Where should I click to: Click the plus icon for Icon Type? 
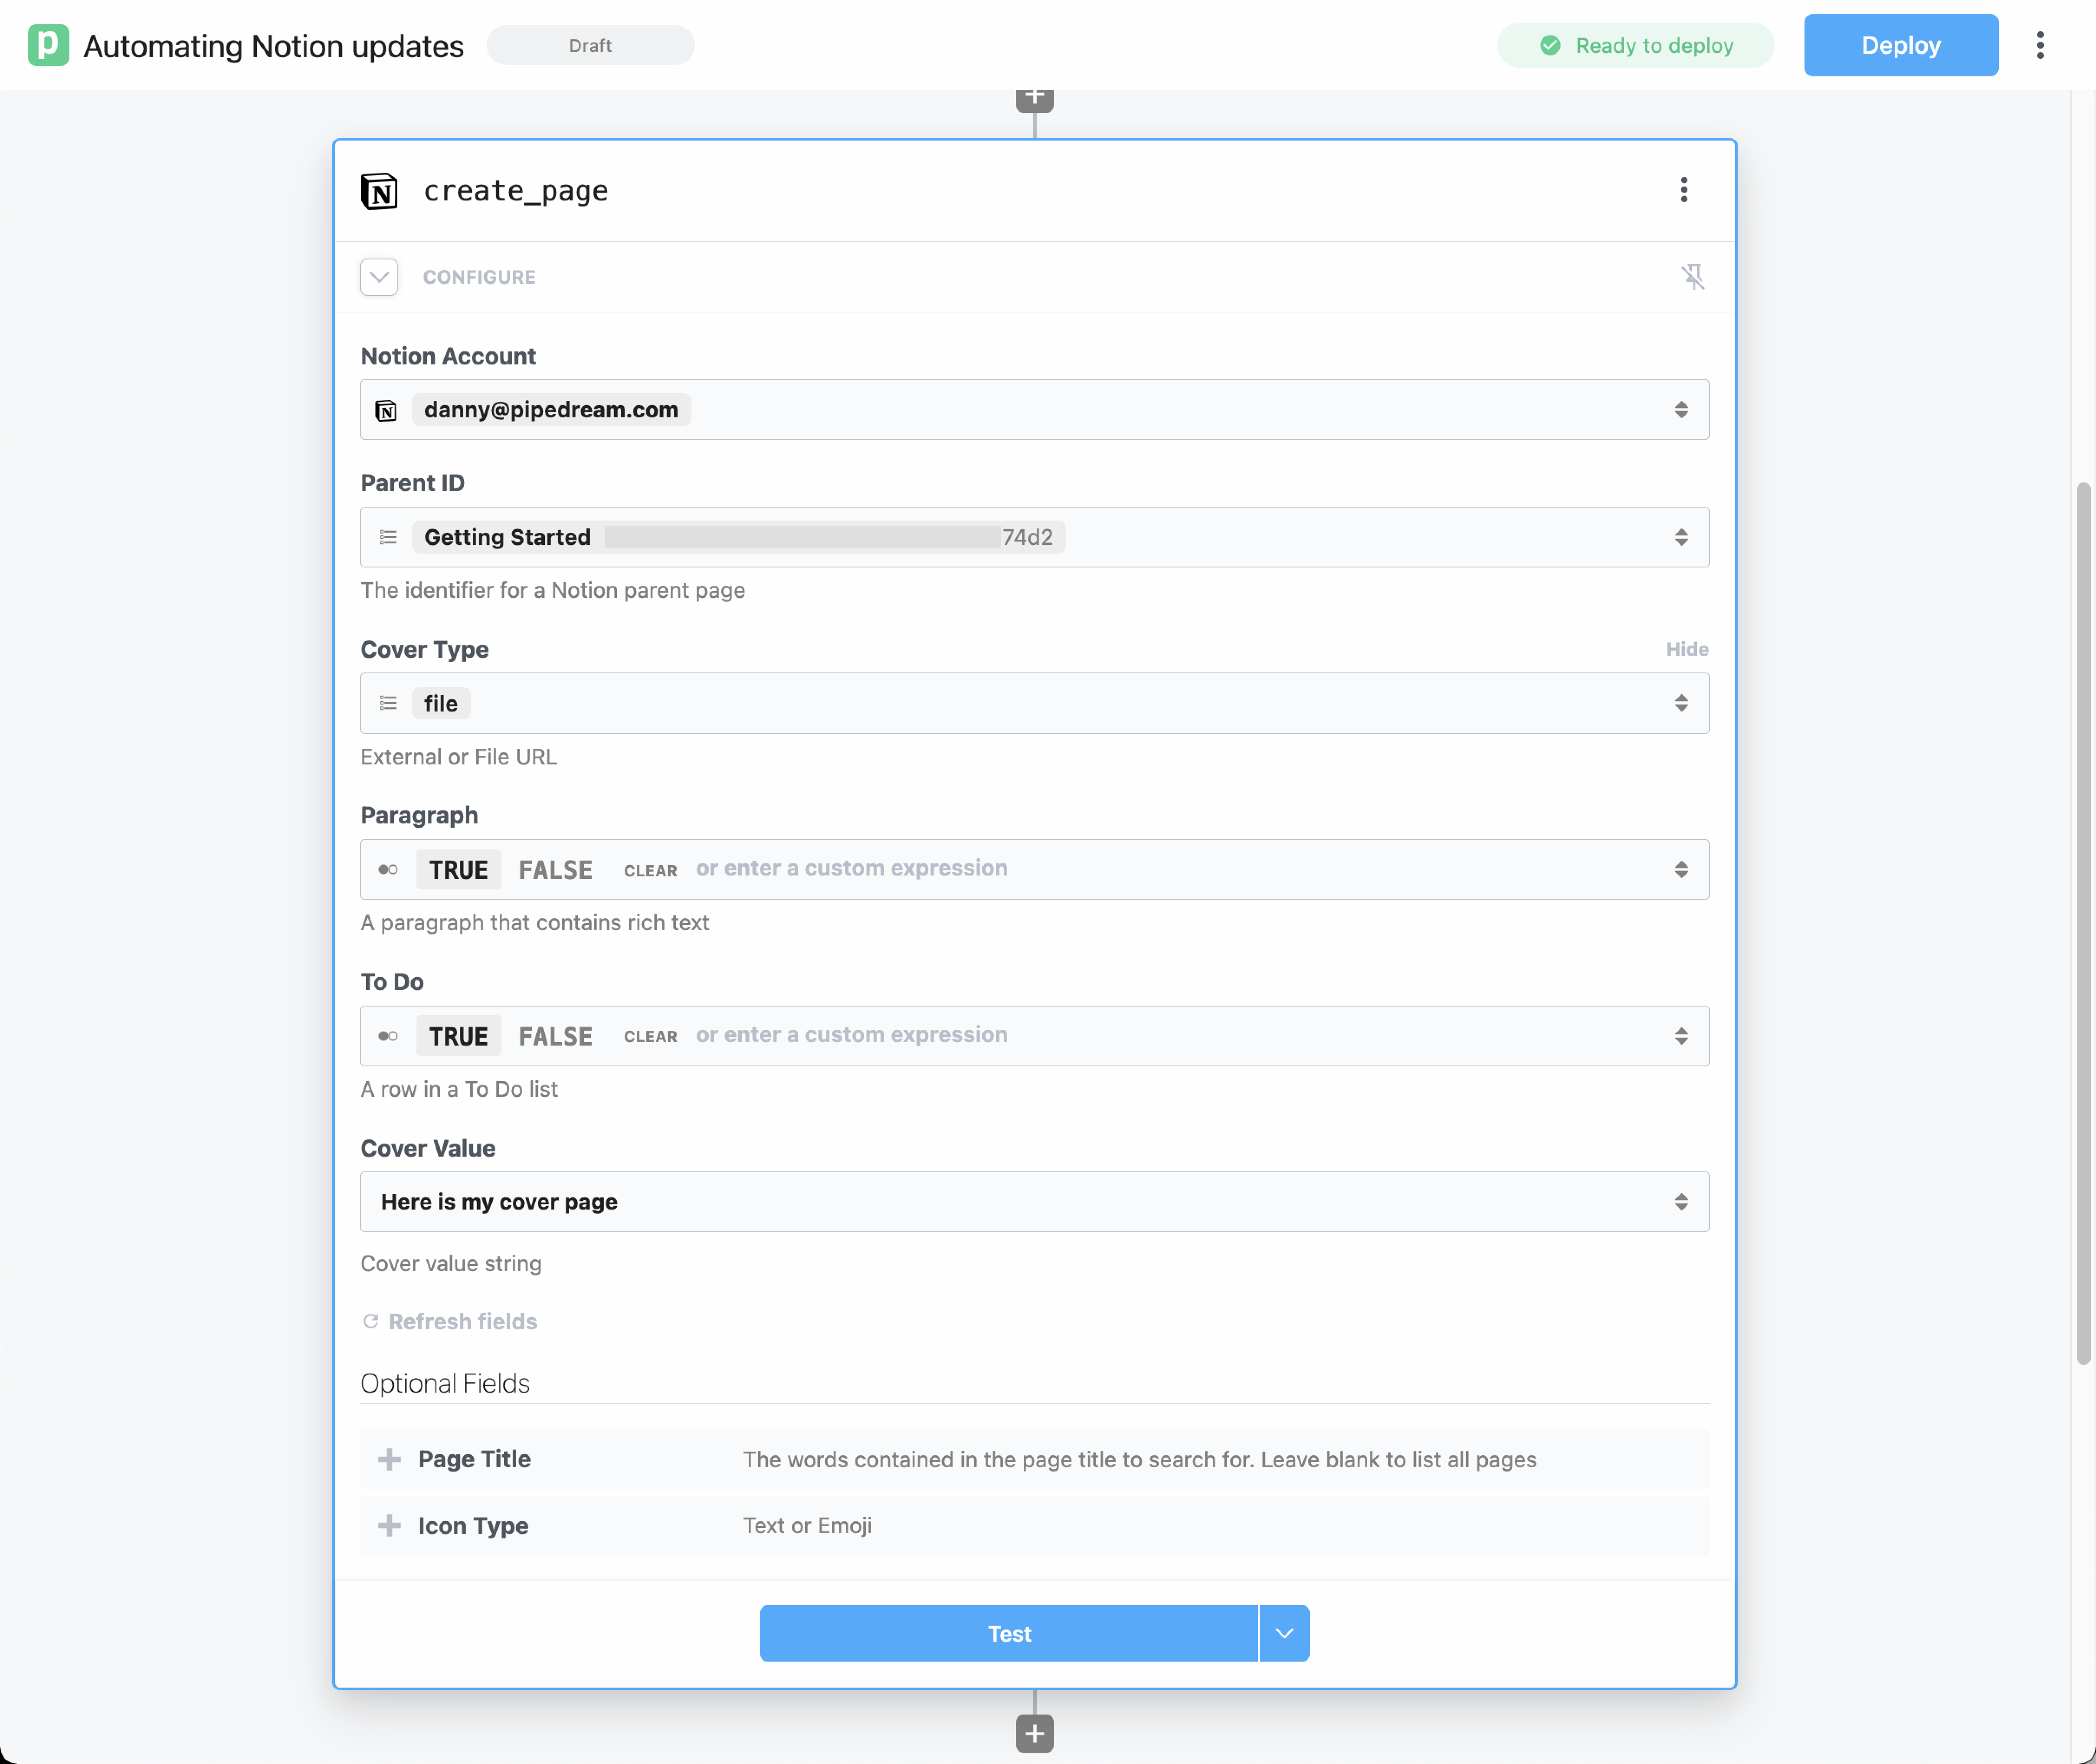(x=390, y=1525)
